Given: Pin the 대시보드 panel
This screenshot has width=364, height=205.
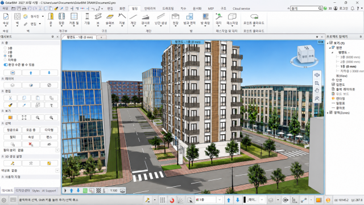Looking at the screenshot, I should point(53,37).
